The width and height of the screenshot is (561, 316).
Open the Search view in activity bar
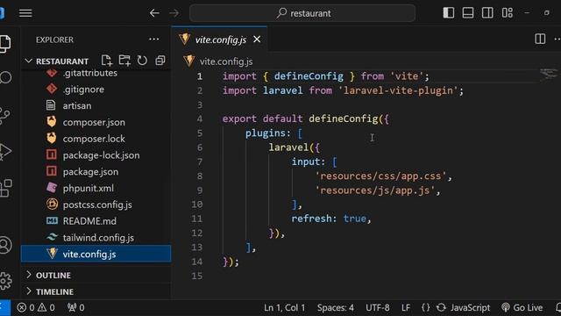click(5, 77)
